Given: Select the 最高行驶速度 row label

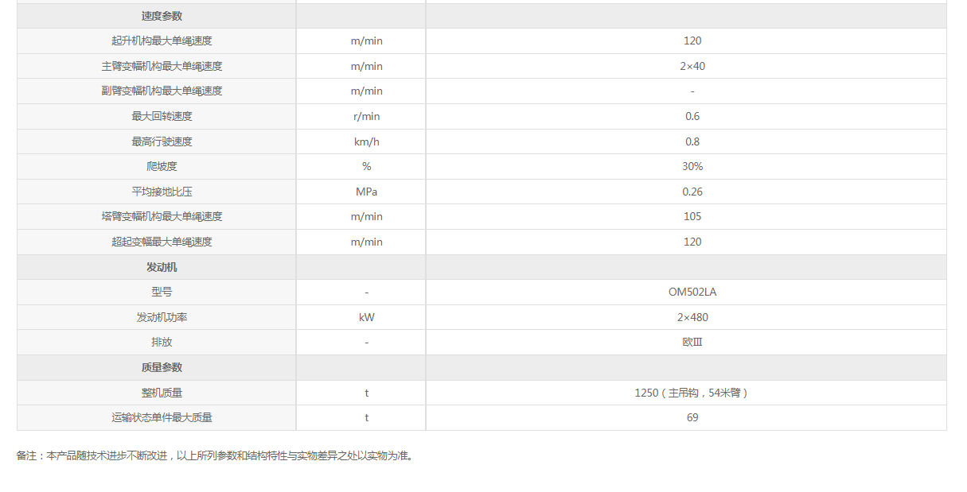Looking at the screenshot, I should [162, 141].
